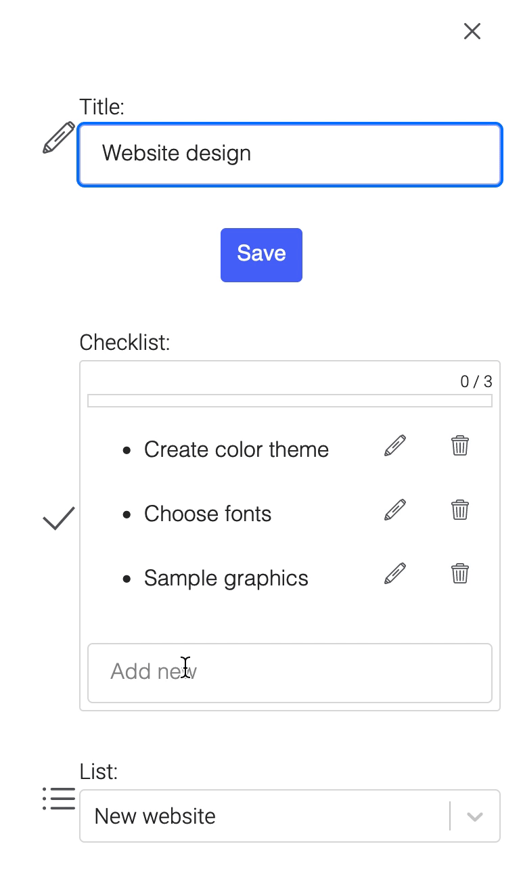Screen dimensions: 521x888
Task: Focus the Add new checklist input
Action: pos(290,673)
